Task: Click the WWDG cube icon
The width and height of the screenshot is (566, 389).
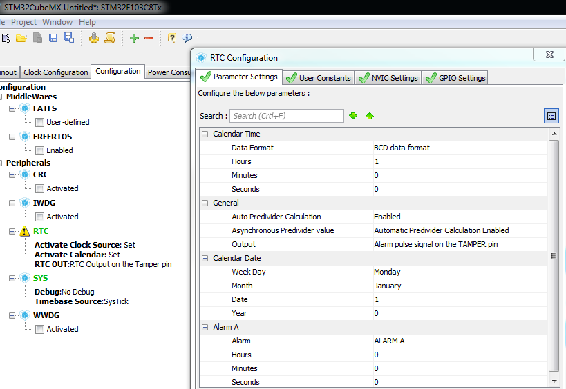Action: point(25,315)
